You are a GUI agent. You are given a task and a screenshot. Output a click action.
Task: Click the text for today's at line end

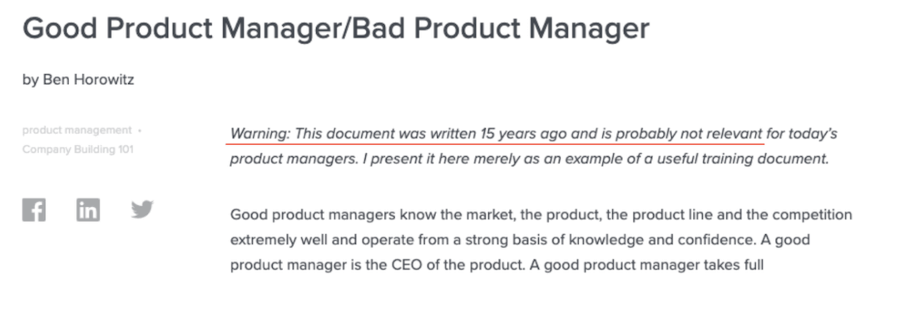point(802,134)
